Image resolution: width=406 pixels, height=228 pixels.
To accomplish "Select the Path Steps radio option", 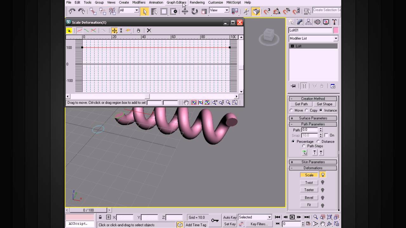I will click(304, 146).
